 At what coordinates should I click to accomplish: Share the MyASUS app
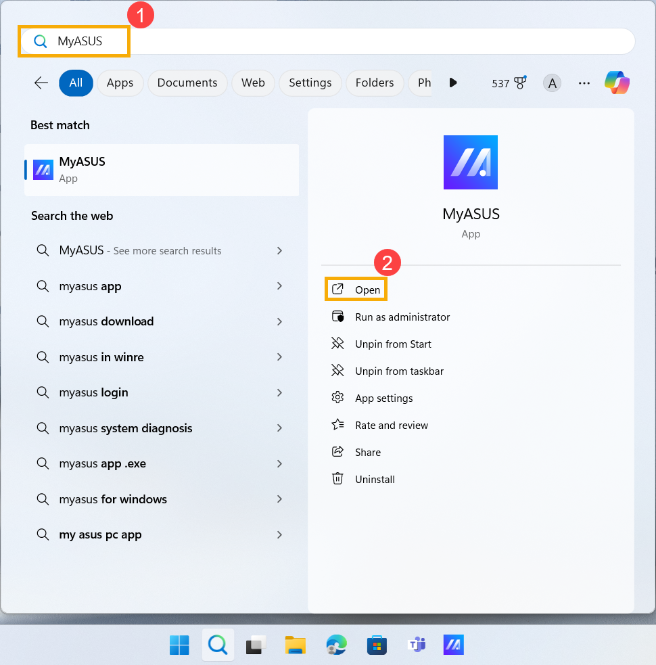pyautogui.click(x=356, y=452)
